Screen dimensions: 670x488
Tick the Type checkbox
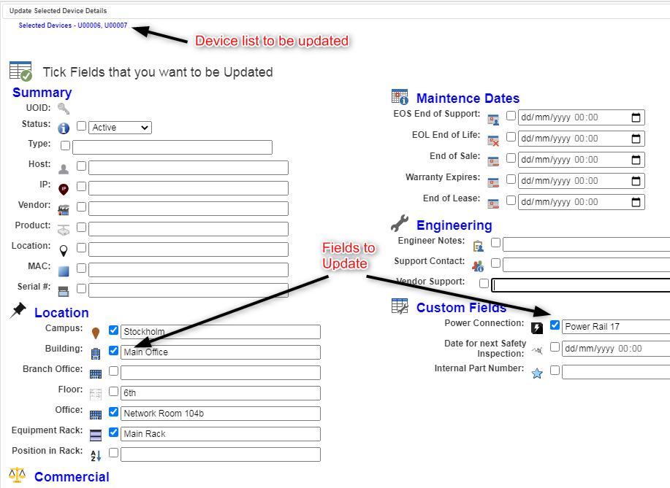click(x=65, y=146)
